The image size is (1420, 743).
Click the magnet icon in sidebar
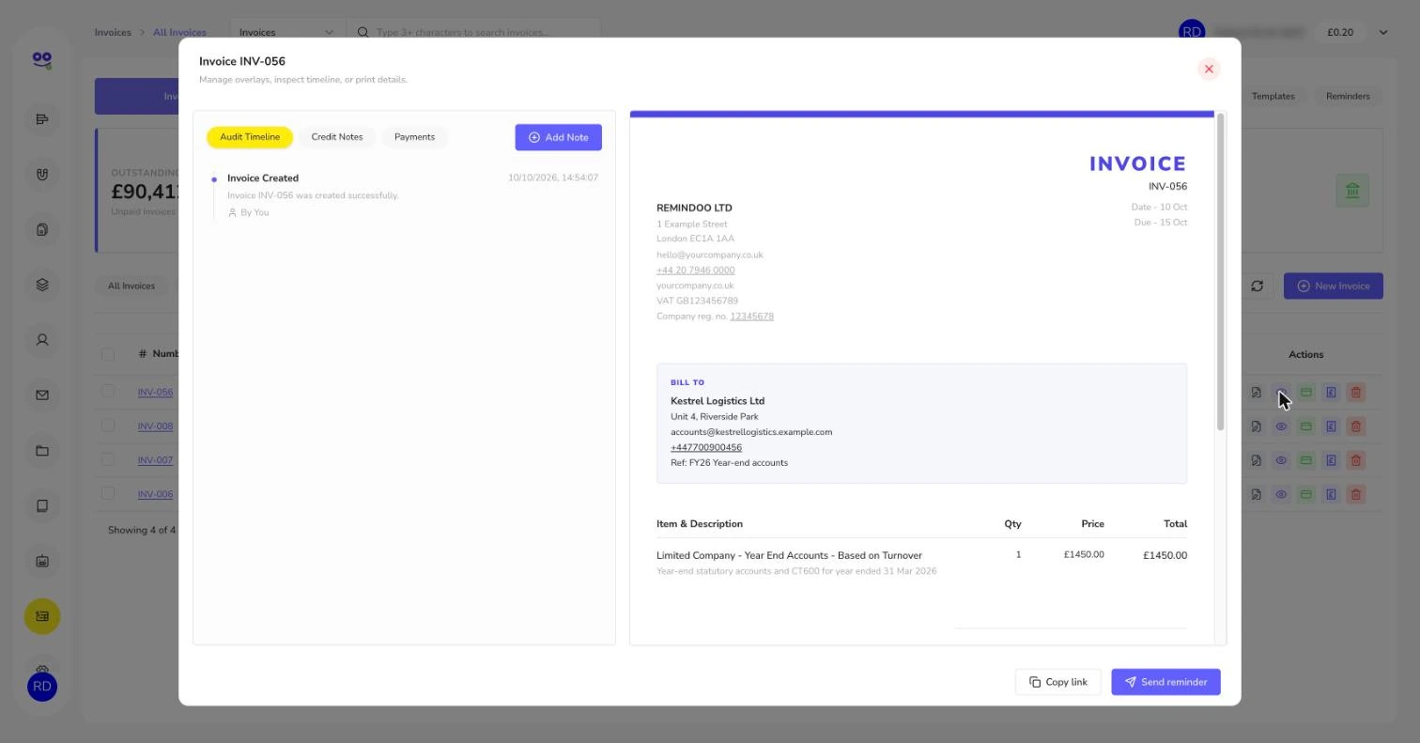(42, 174)
